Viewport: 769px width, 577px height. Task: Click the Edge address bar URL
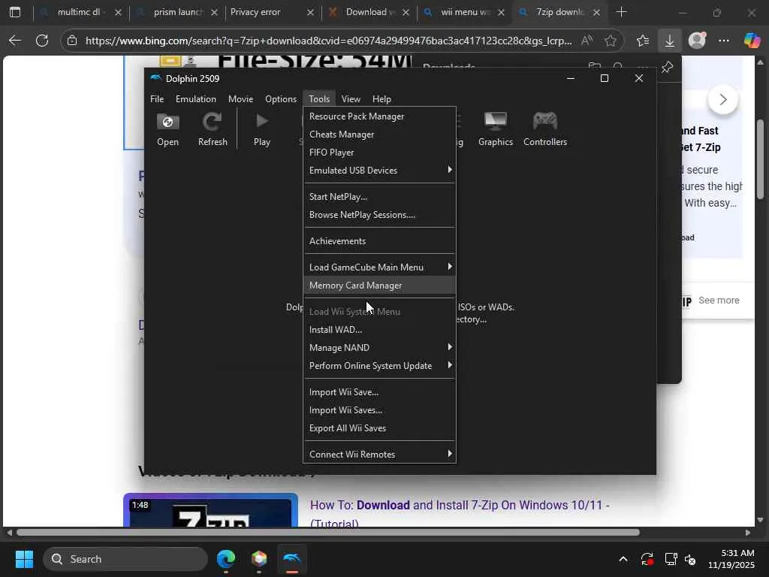pyautogui.click(x=328, y=41)
